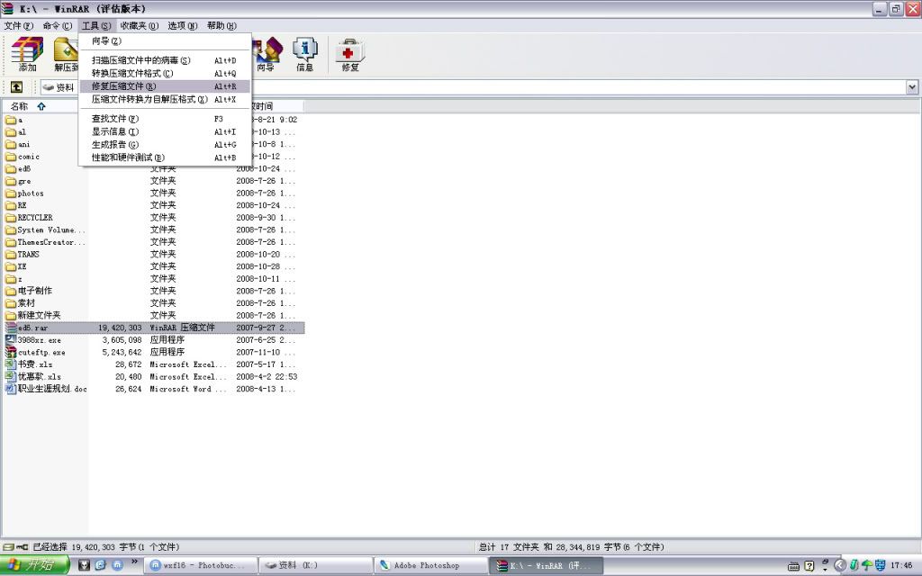Select the 优惠款.xls Excel file icon
This screenshot has height=576, width=922.
11,376
